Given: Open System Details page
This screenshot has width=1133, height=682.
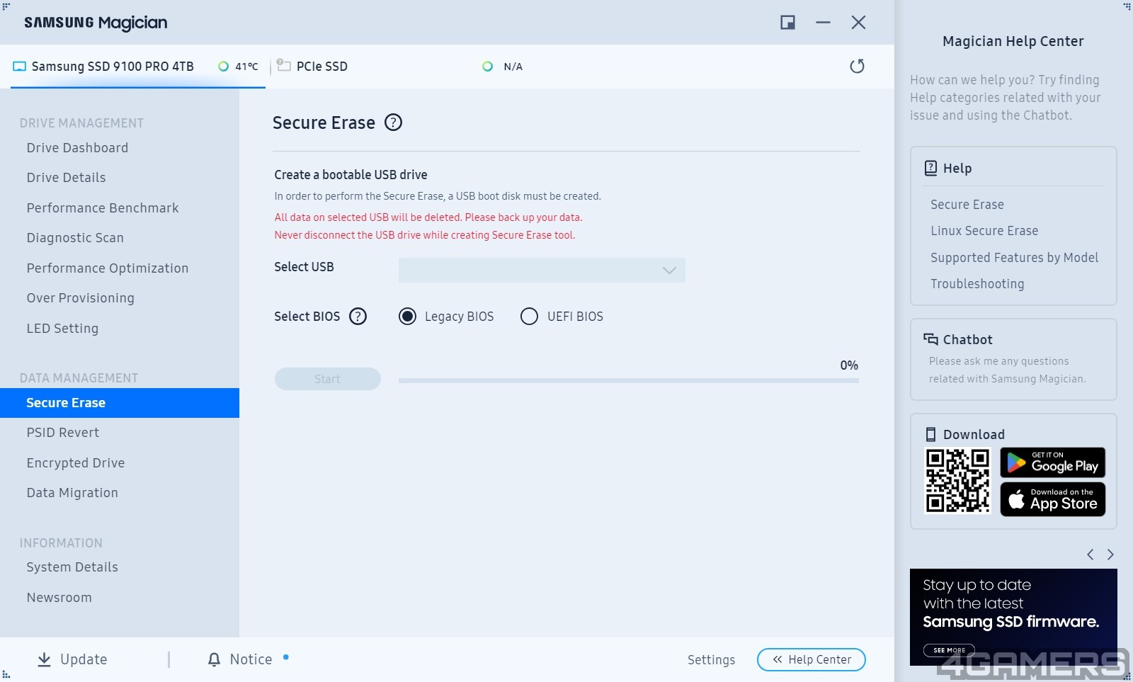Looking at the screenshot, I should point(72,567).
